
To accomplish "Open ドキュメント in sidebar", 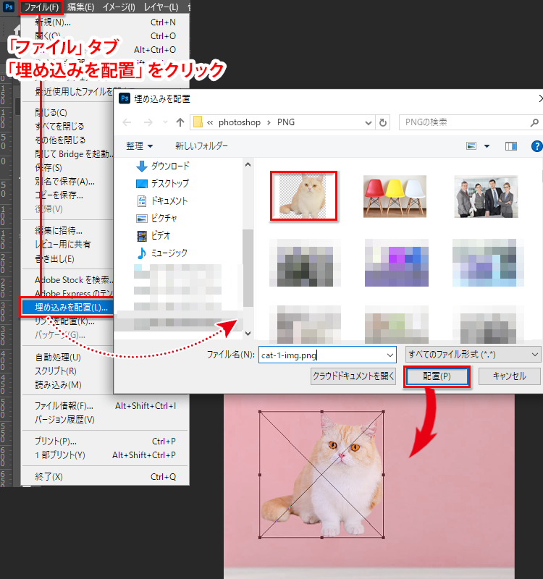I will tap(162, 201).
